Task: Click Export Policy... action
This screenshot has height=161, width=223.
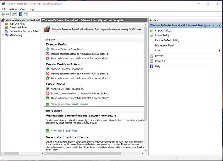Action: (163, 35)
